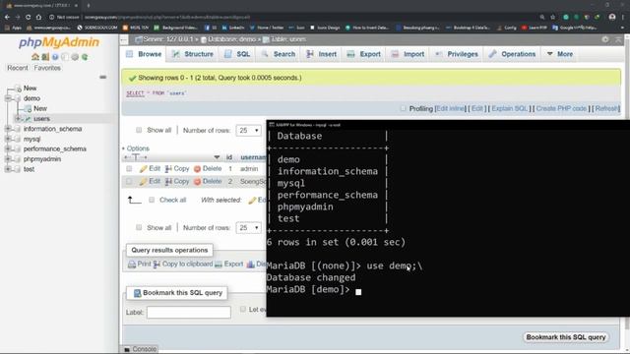630x354 pixels.
Task: Select the checkbox for row id 2
Action: [129, 181]
